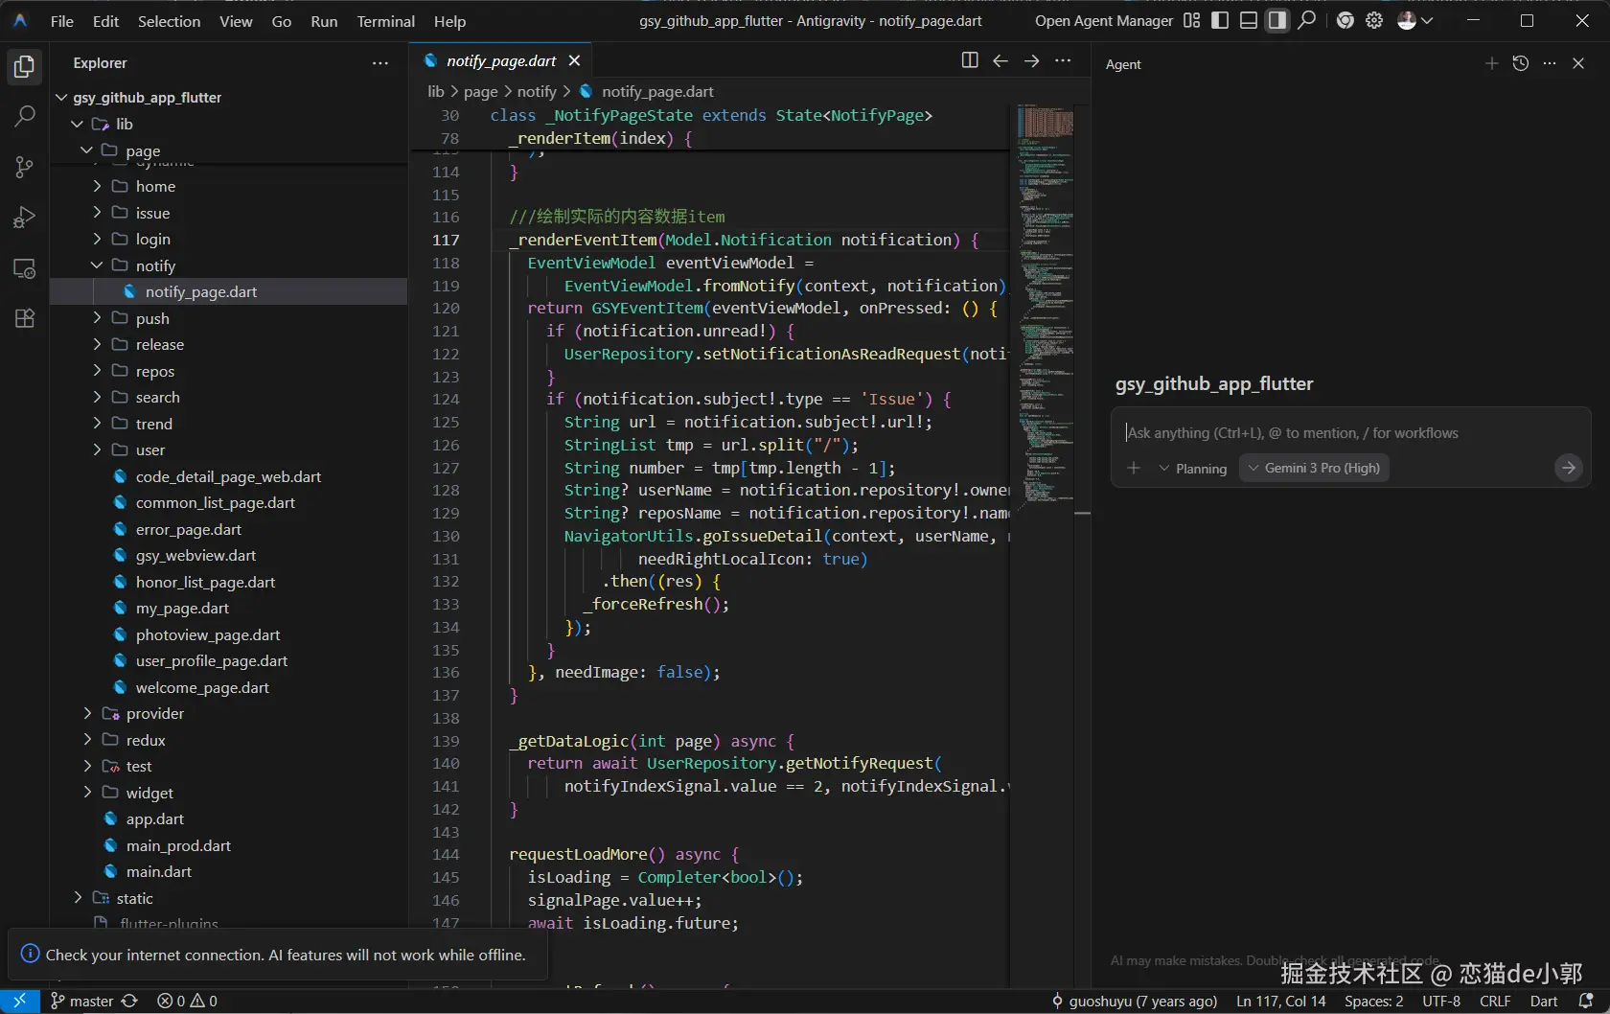Open the Terminal menu
The width and height of the screenshot is (1610, 1014).
click(385, 21)
